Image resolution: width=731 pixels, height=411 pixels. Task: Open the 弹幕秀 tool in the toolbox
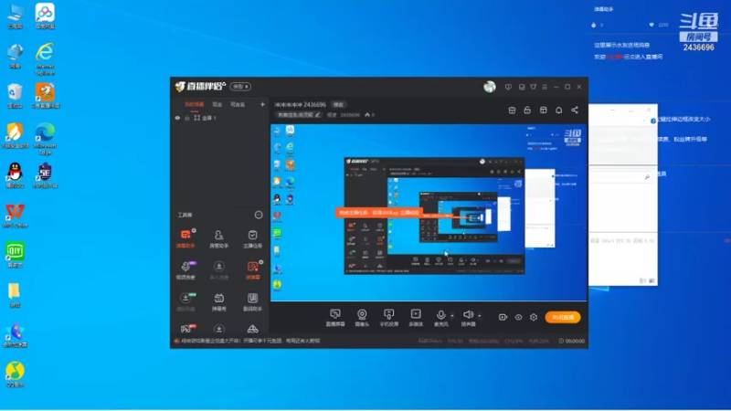pyautogui.click(x=218, y=301)
